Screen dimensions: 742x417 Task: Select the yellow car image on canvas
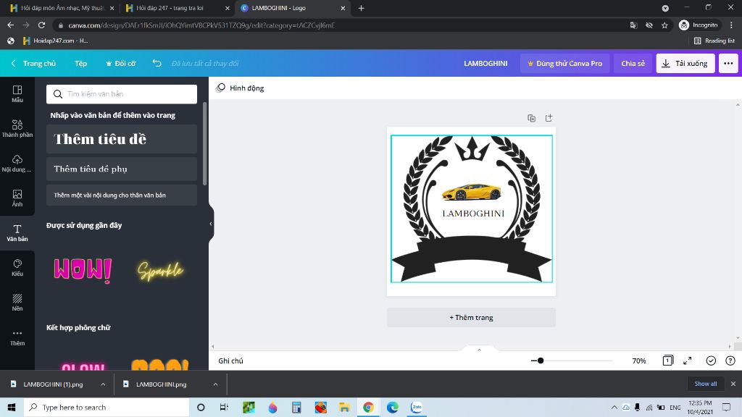pos(471,192)
